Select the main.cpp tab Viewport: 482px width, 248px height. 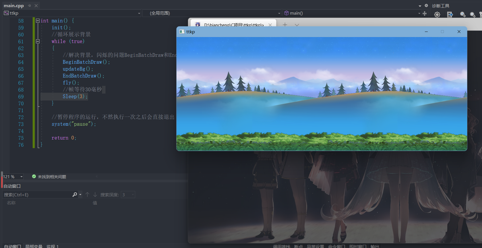(x=14, y=5)
